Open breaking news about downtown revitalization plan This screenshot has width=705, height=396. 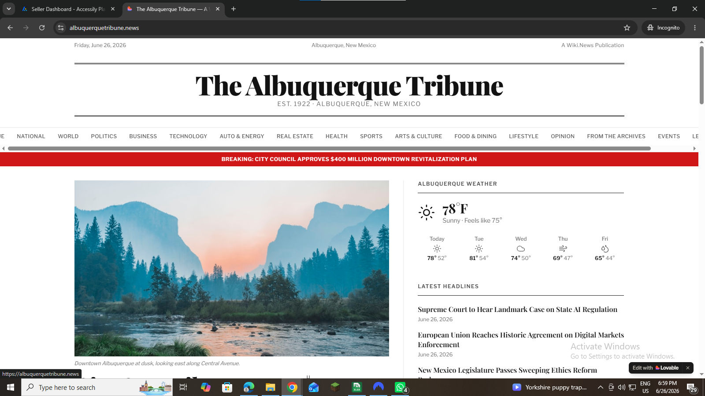[349, 159]
